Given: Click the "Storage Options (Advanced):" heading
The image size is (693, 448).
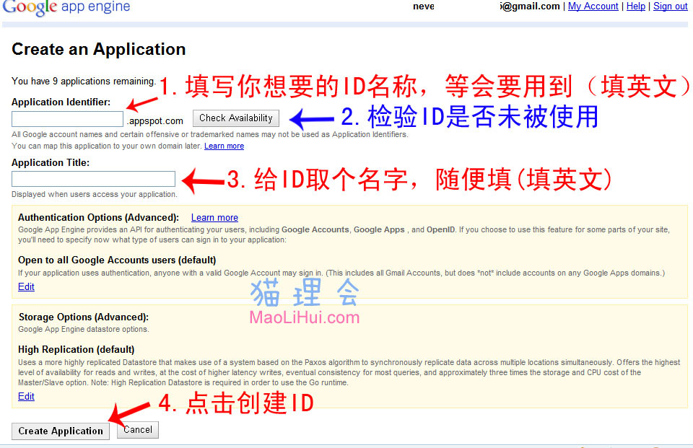Looking at the screenshot, I should pyautogui.click(x=84, y=317).
